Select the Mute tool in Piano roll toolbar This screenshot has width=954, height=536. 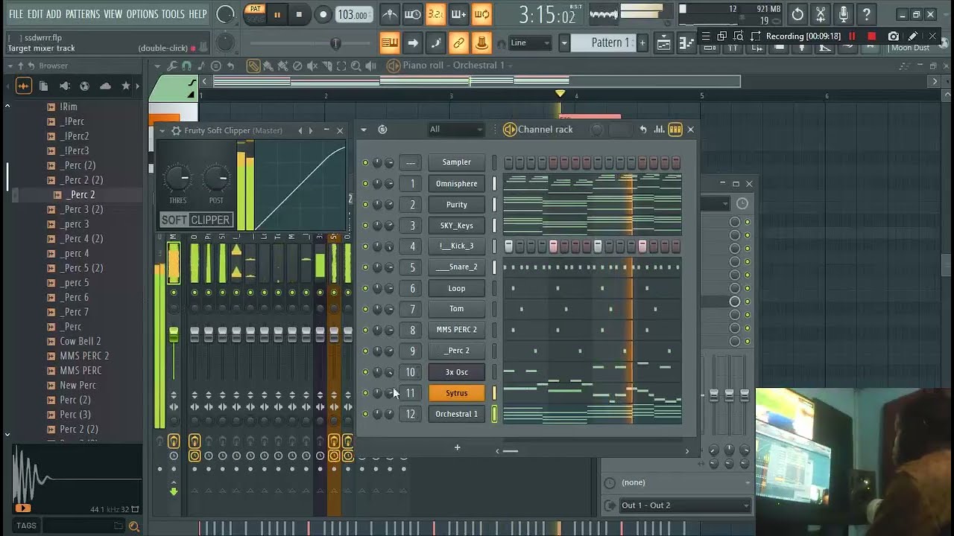click(312, 66)
